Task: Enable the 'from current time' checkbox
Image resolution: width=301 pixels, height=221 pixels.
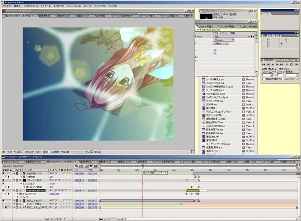Action: (264, 79)
